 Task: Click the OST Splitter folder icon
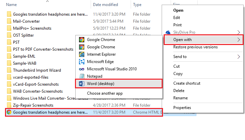(x=9, y=35)
